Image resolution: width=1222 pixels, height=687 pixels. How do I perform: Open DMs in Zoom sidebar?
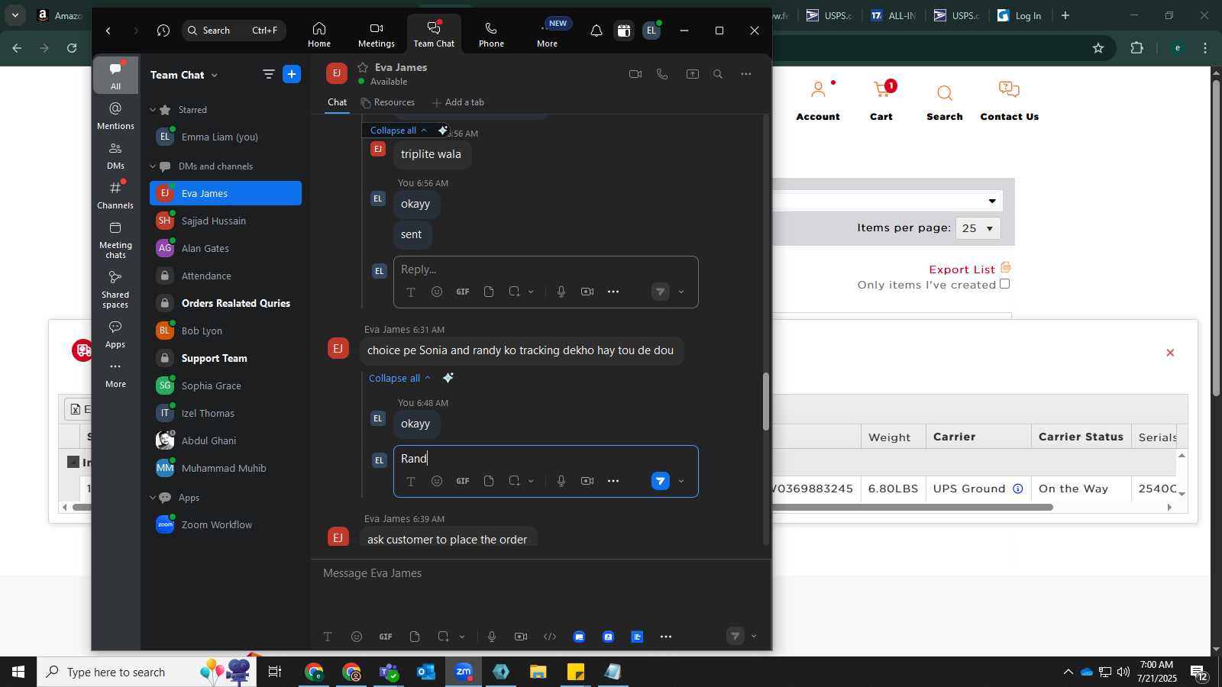tap(115, 156)
